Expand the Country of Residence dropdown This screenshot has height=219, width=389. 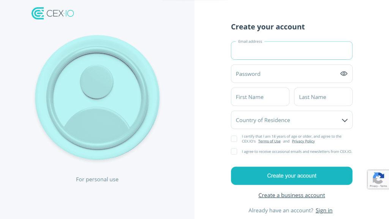pos(291,120)
